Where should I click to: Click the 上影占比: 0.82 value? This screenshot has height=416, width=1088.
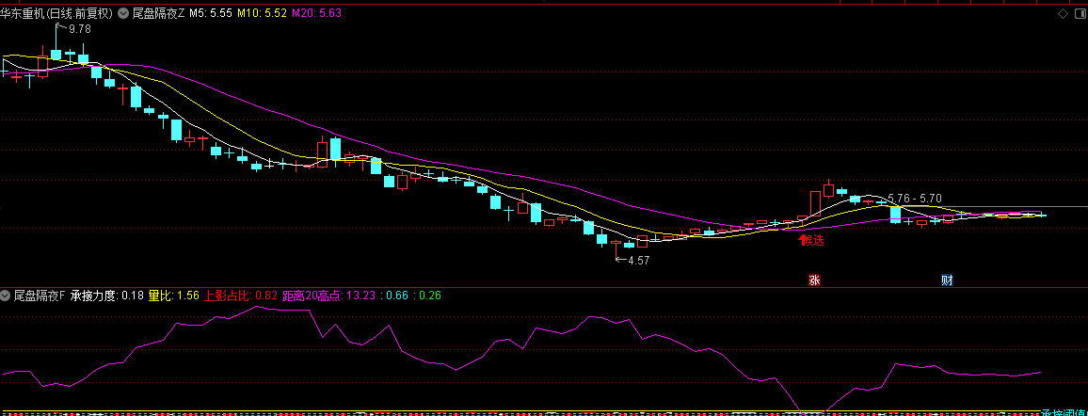point(240,296)
